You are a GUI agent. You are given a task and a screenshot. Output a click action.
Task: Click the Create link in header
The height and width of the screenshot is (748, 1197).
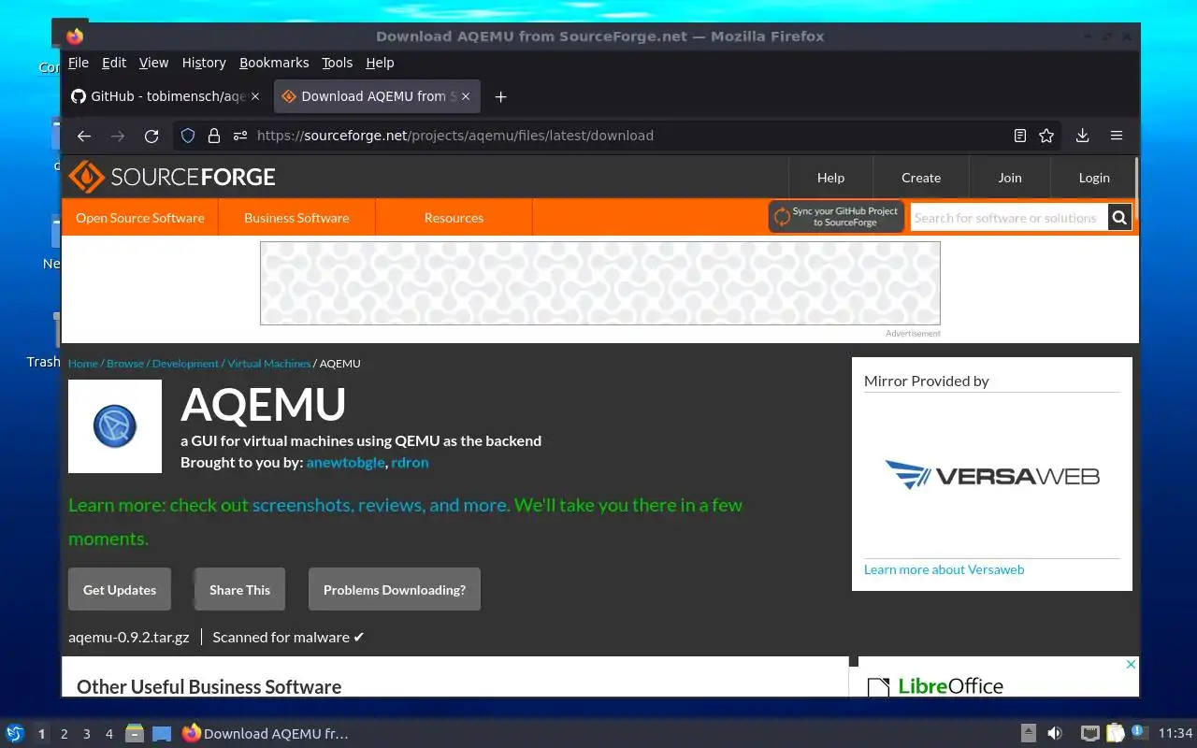921,178
